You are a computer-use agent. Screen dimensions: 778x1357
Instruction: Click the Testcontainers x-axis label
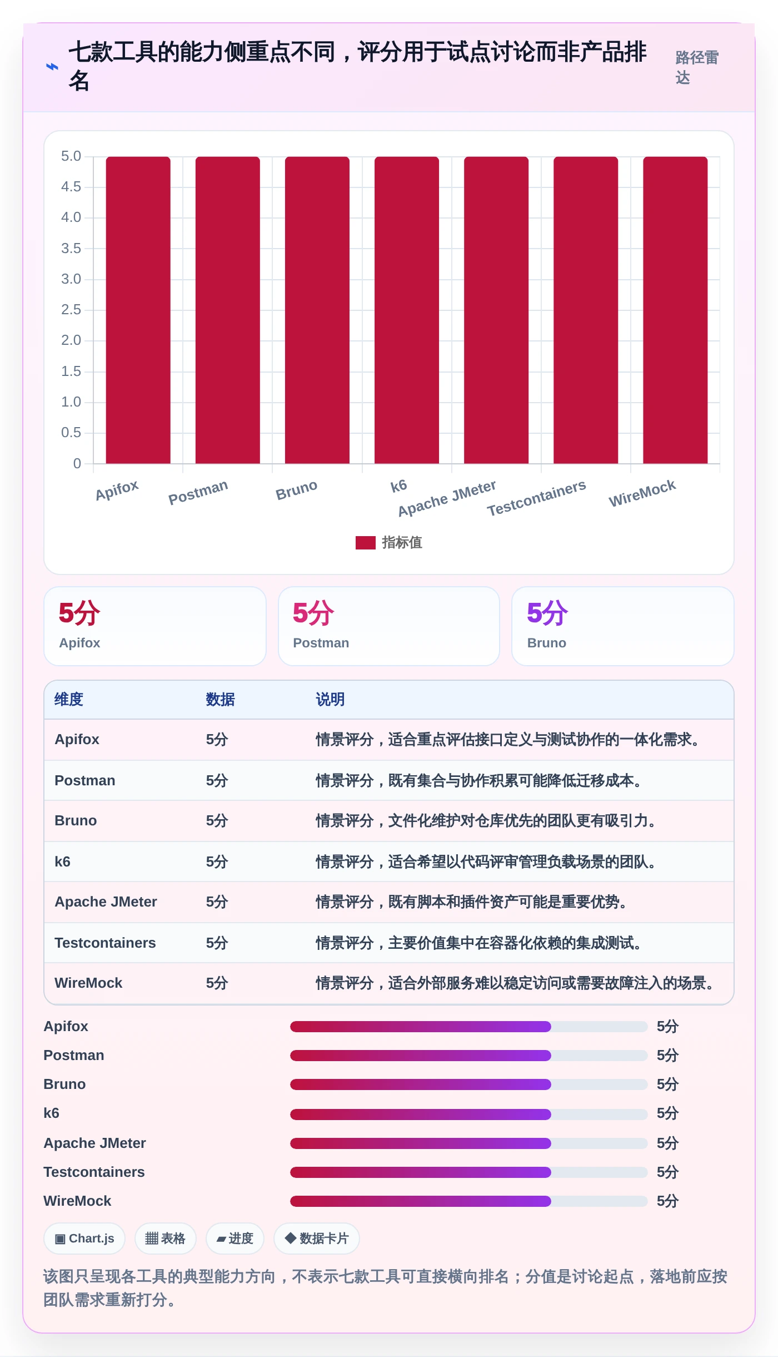point(536,498)
